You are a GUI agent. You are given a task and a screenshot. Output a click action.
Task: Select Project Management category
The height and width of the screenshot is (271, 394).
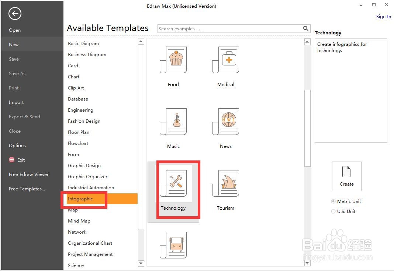point(90,254)
